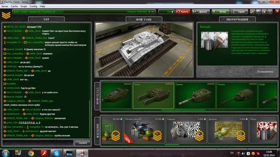Open the Дракон lizard paint shop item
The image size is (280, 157).
(228, 130)
